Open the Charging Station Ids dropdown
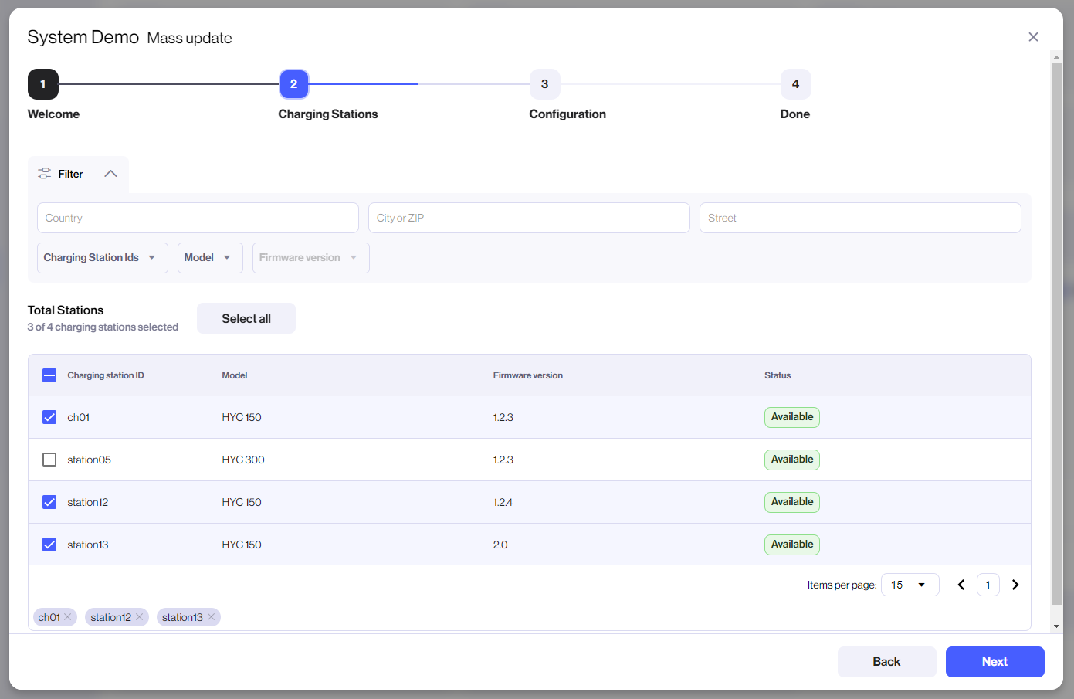The image size is (1074, 699). click(x=102, y=257)
